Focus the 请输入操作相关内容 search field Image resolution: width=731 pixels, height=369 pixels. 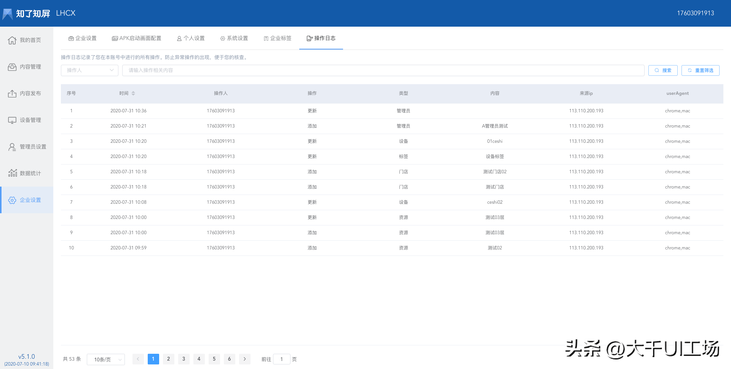pos(383,70)
